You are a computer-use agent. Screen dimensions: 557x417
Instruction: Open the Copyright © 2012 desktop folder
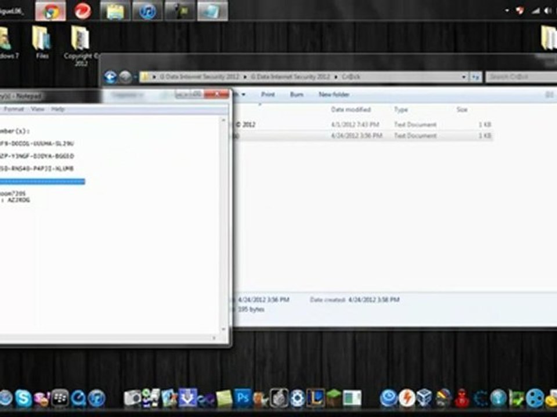[81, 45]
